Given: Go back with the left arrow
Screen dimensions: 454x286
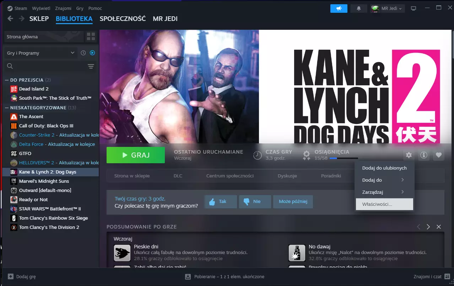Looking at the screenshot, I should tap(10, 18).
